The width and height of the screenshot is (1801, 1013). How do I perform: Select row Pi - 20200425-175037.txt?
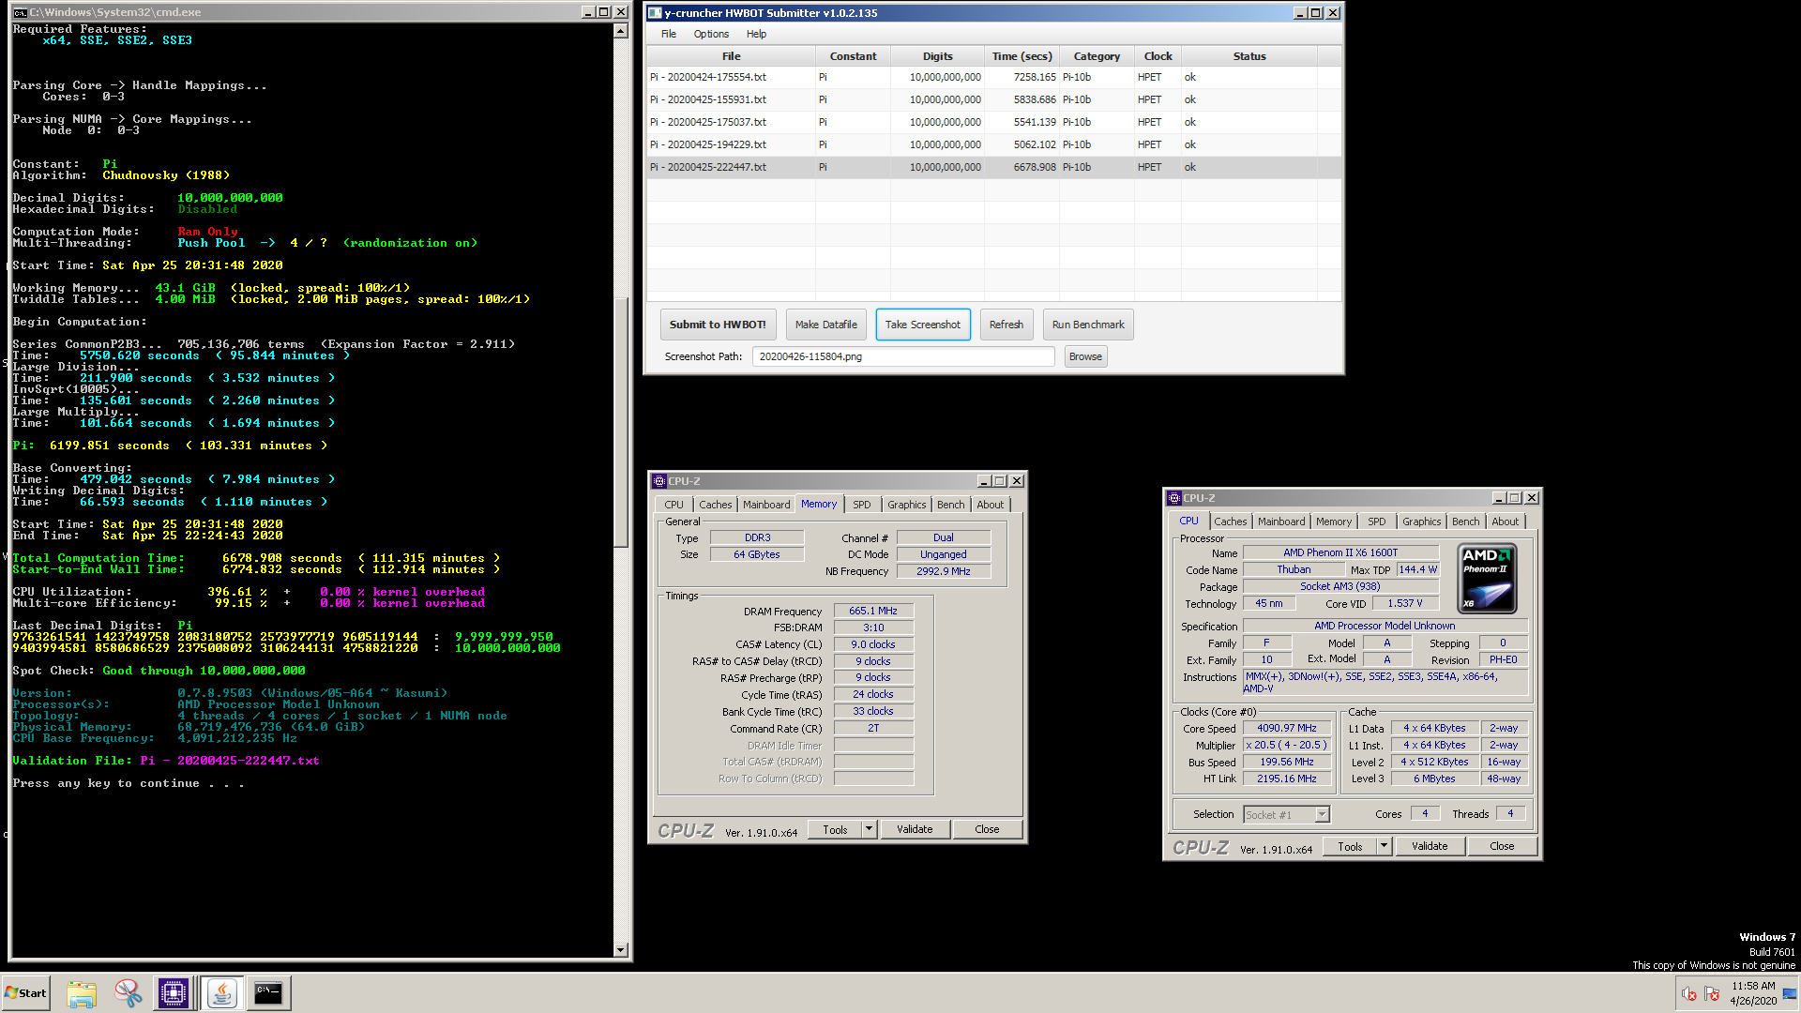(x=994, y=122)
